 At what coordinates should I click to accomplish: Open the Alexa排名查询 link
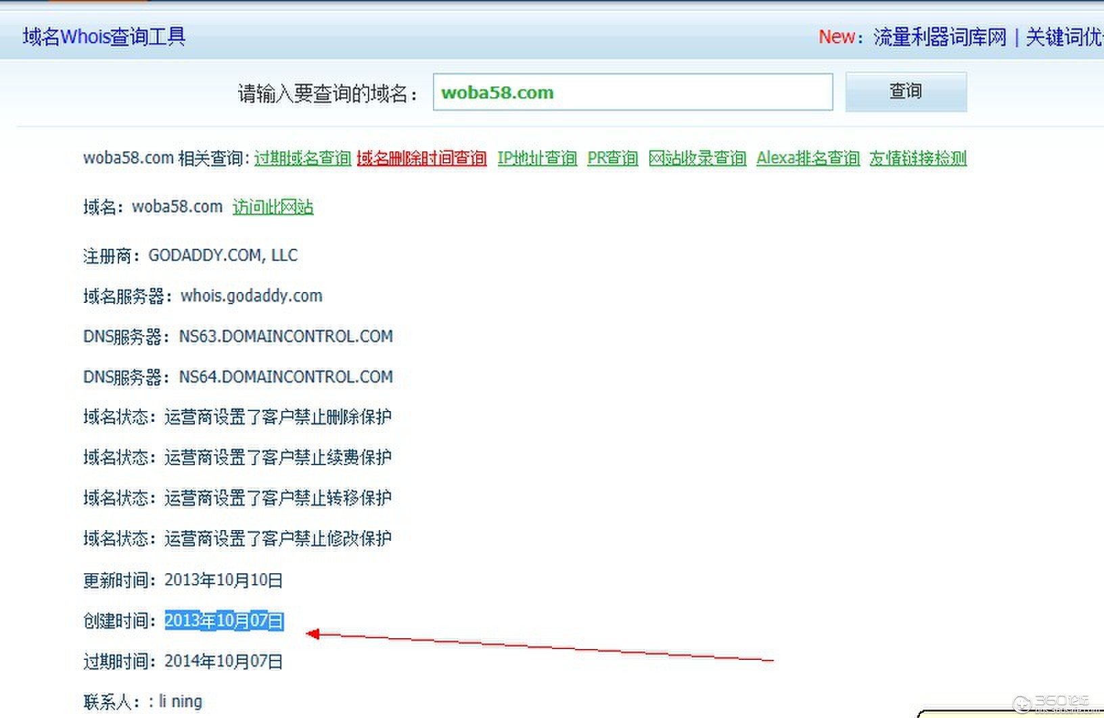[807, 158]
